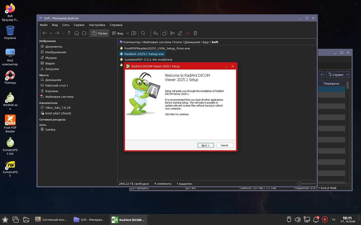The image size is (361, 225).
Task: Launch WinRAR.exe desktop icon
Action: tap(10, 101)
